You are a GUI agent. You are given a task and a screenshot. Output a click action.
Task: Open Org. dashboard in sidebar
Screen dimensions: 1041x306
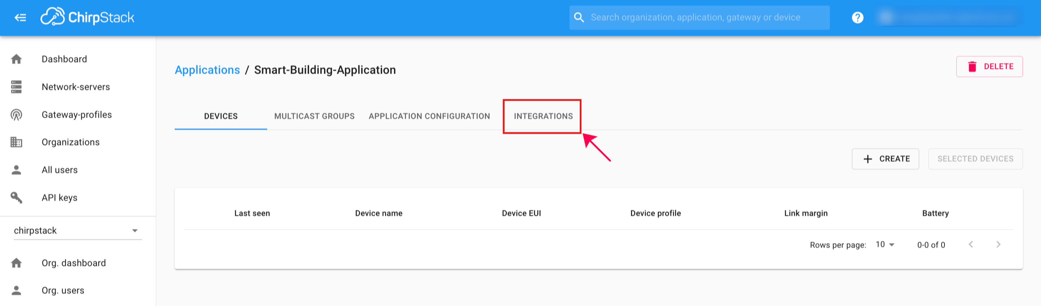pyautogui.click(x=73, y=263)
